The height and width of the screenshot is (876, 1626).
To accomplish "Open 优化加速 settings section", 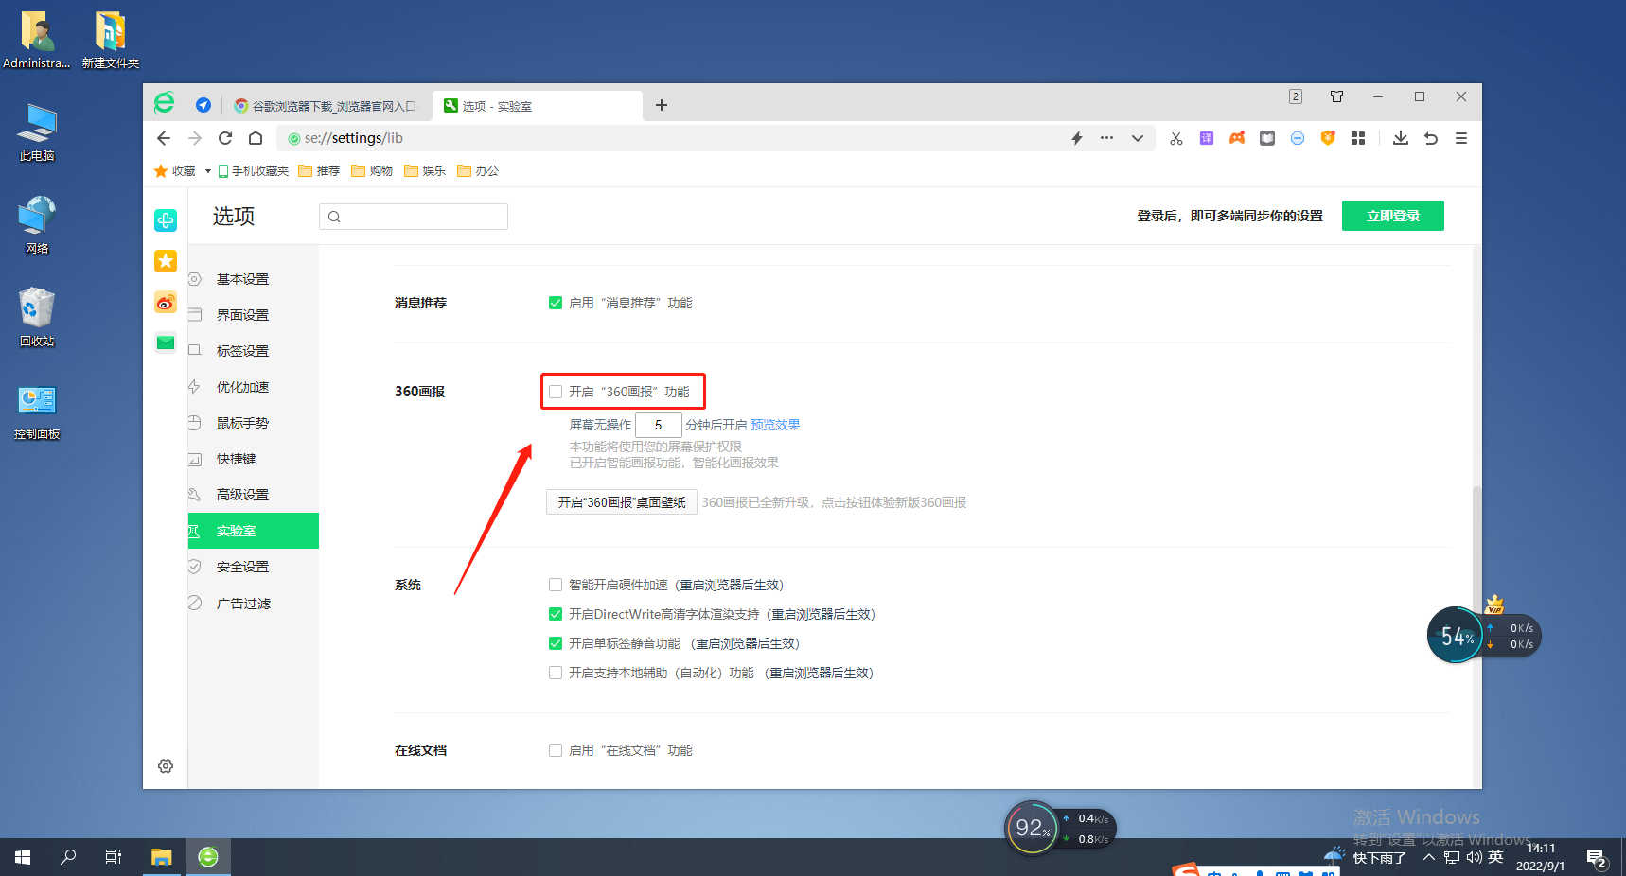I will [243, 387].
